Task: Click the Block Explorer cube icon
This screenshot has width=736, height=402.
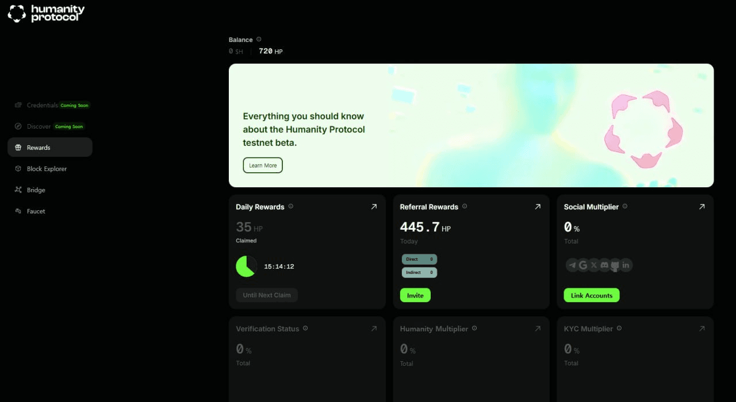Action: (x=18, y=169)
